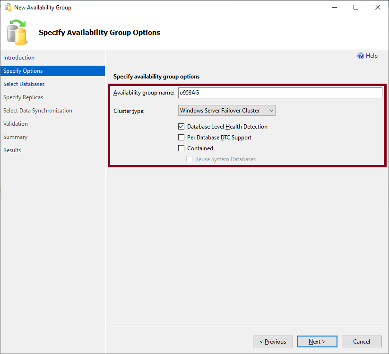Image resolution: width=389 pixels, height=354 pixels.
Task: Minimize the New Availability Group window
Action: 335,7
